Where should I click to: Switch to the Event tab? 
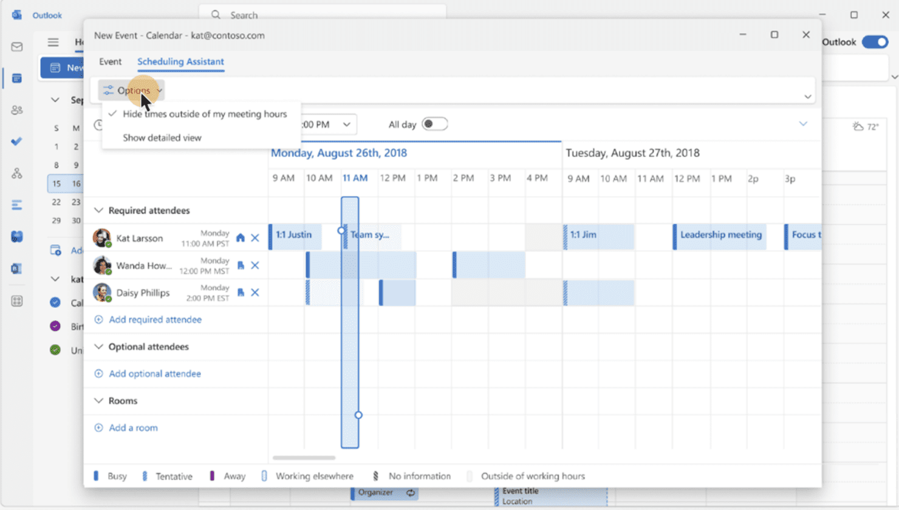coord(110,61)
